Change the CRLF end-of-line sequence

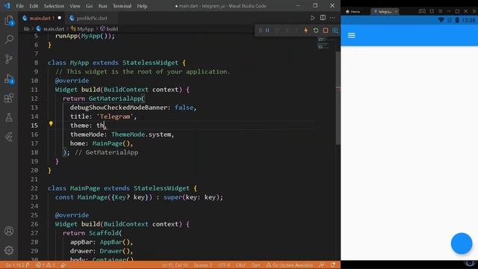[240, 265]
